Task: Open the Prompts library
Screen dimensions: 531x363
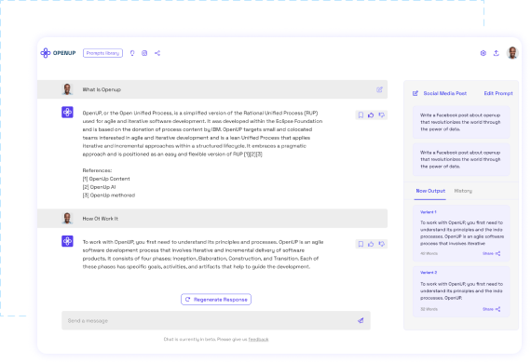Action: pyautogui.click(x=103, y=53)
